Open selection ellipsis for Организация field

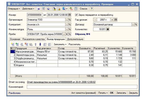[67, 20]
